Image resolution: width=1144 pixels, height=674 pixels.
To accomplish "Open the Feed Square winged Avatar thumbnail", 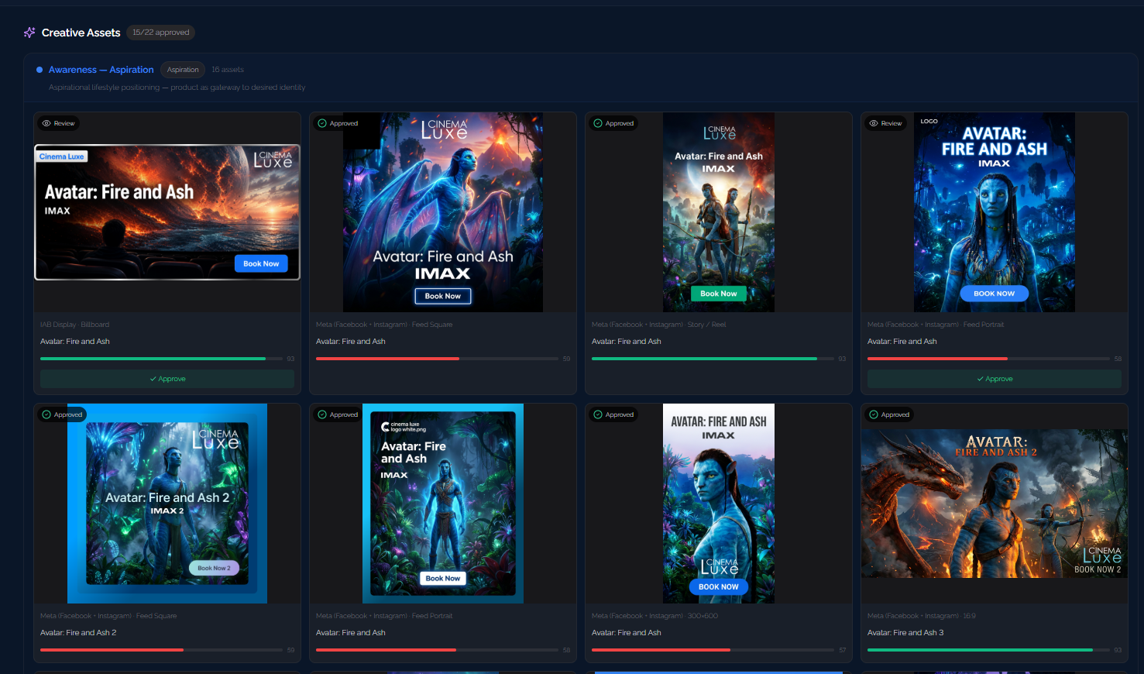I will (443, 212).
